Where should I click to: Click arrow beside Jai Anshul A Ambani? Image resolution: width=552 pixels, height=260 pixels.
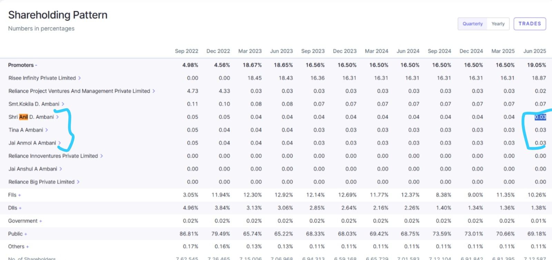pos(61,169)
